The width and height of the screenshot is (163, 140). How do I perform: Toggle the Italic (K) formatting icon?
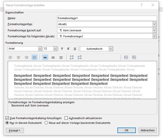68,49
